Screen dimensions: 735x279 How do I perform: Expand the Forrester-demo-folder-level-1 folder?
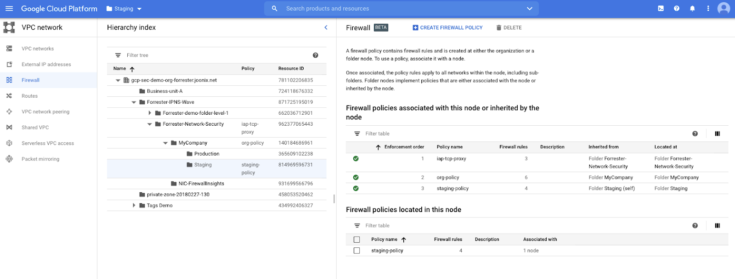pos(150,113)
